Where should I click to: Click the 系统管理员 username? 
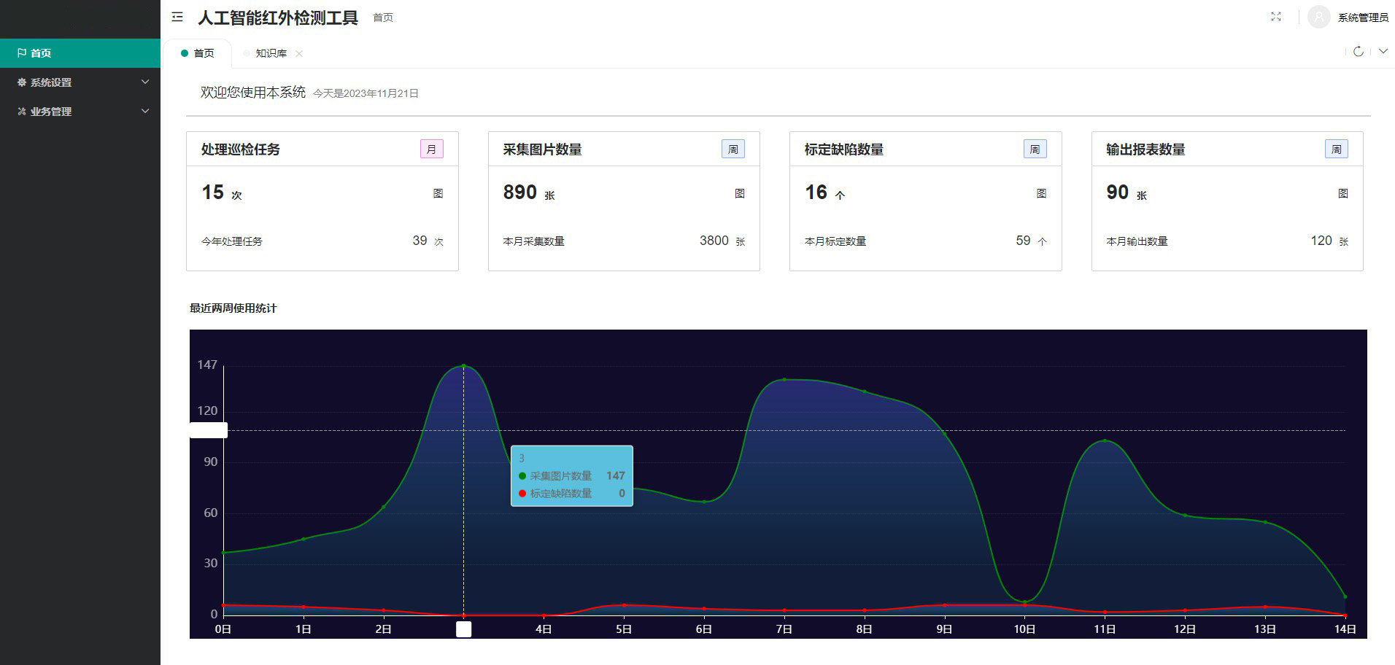1363,17
